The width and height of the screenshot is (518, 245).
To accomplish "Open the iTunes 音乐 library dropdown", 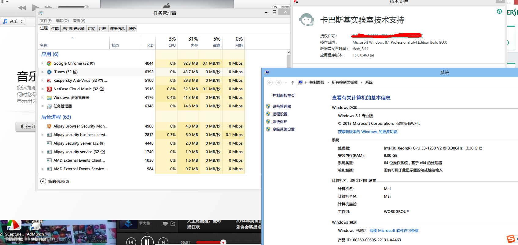I will tap(13, 21).
